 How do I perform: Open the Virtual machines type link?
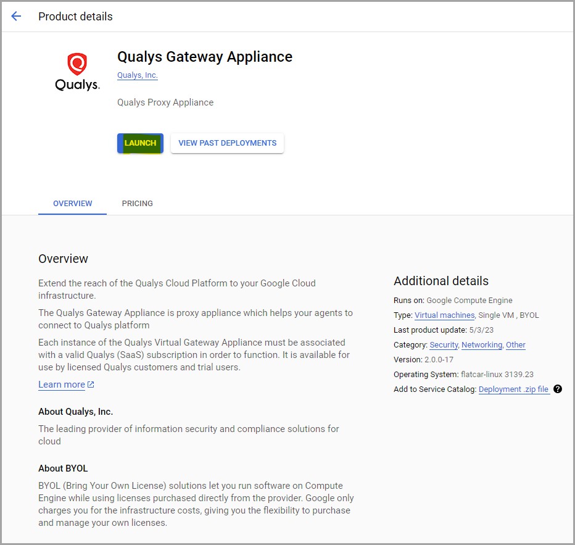tap(444, 315)
